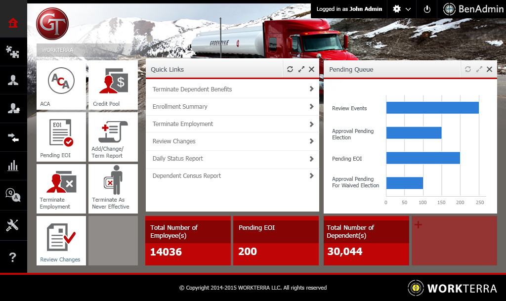Refresh the Quick Links panel
The image size is (506, 301).
[290, 70]
